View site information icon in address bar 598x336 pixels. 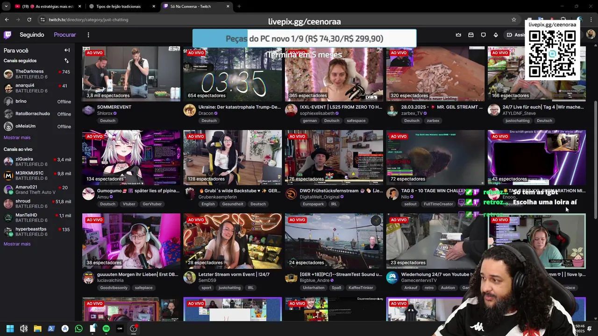coord(43,20)
